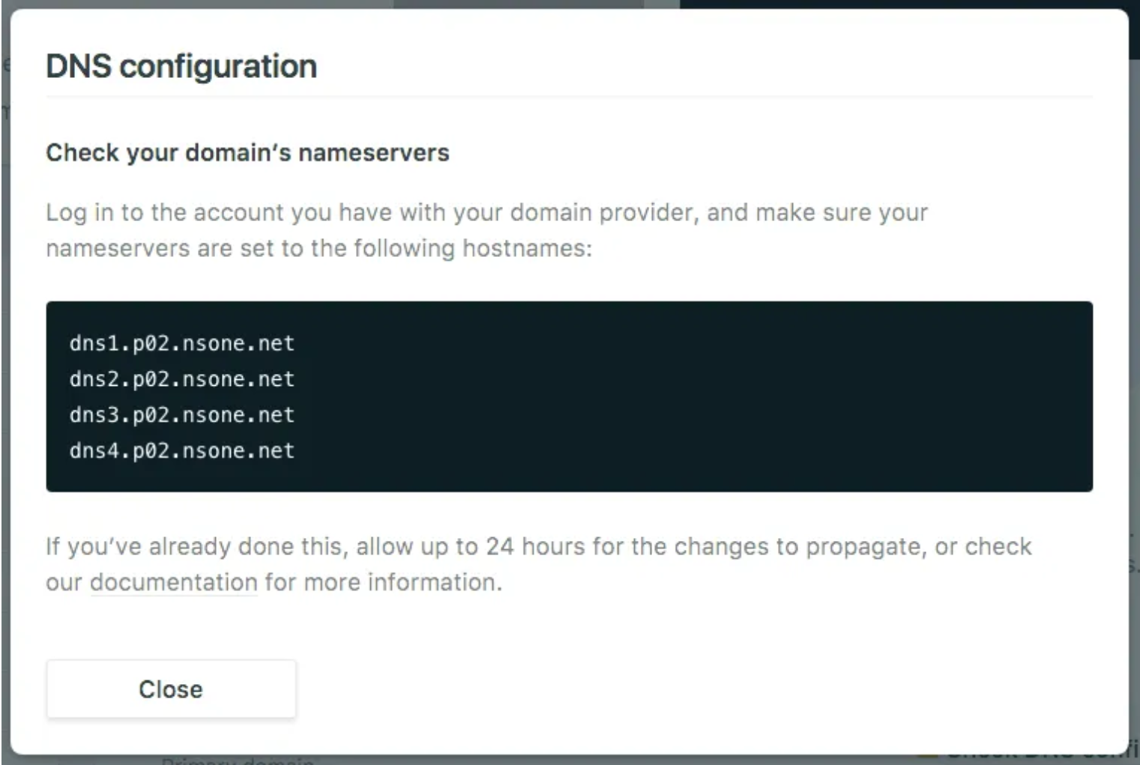Click the dns1.p02.nsone.net hostname
The height and width of the screenshot is (765, 1140).
click(x=182, y=343)
